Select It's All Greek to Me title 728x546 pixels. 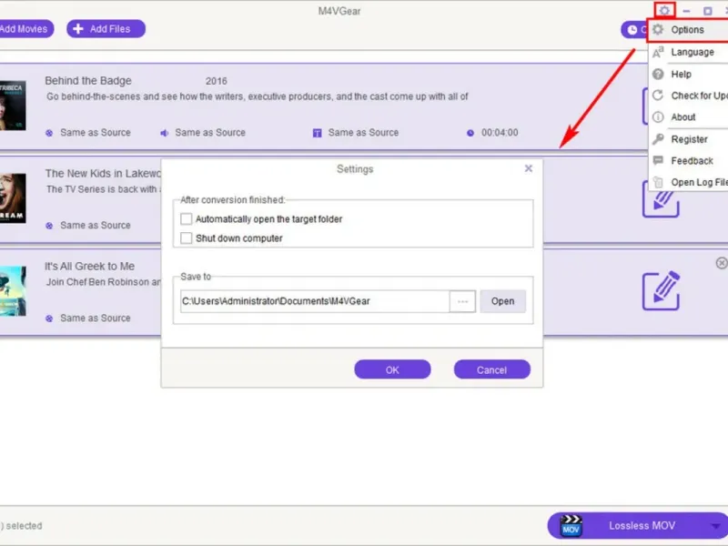pos(89,267)
